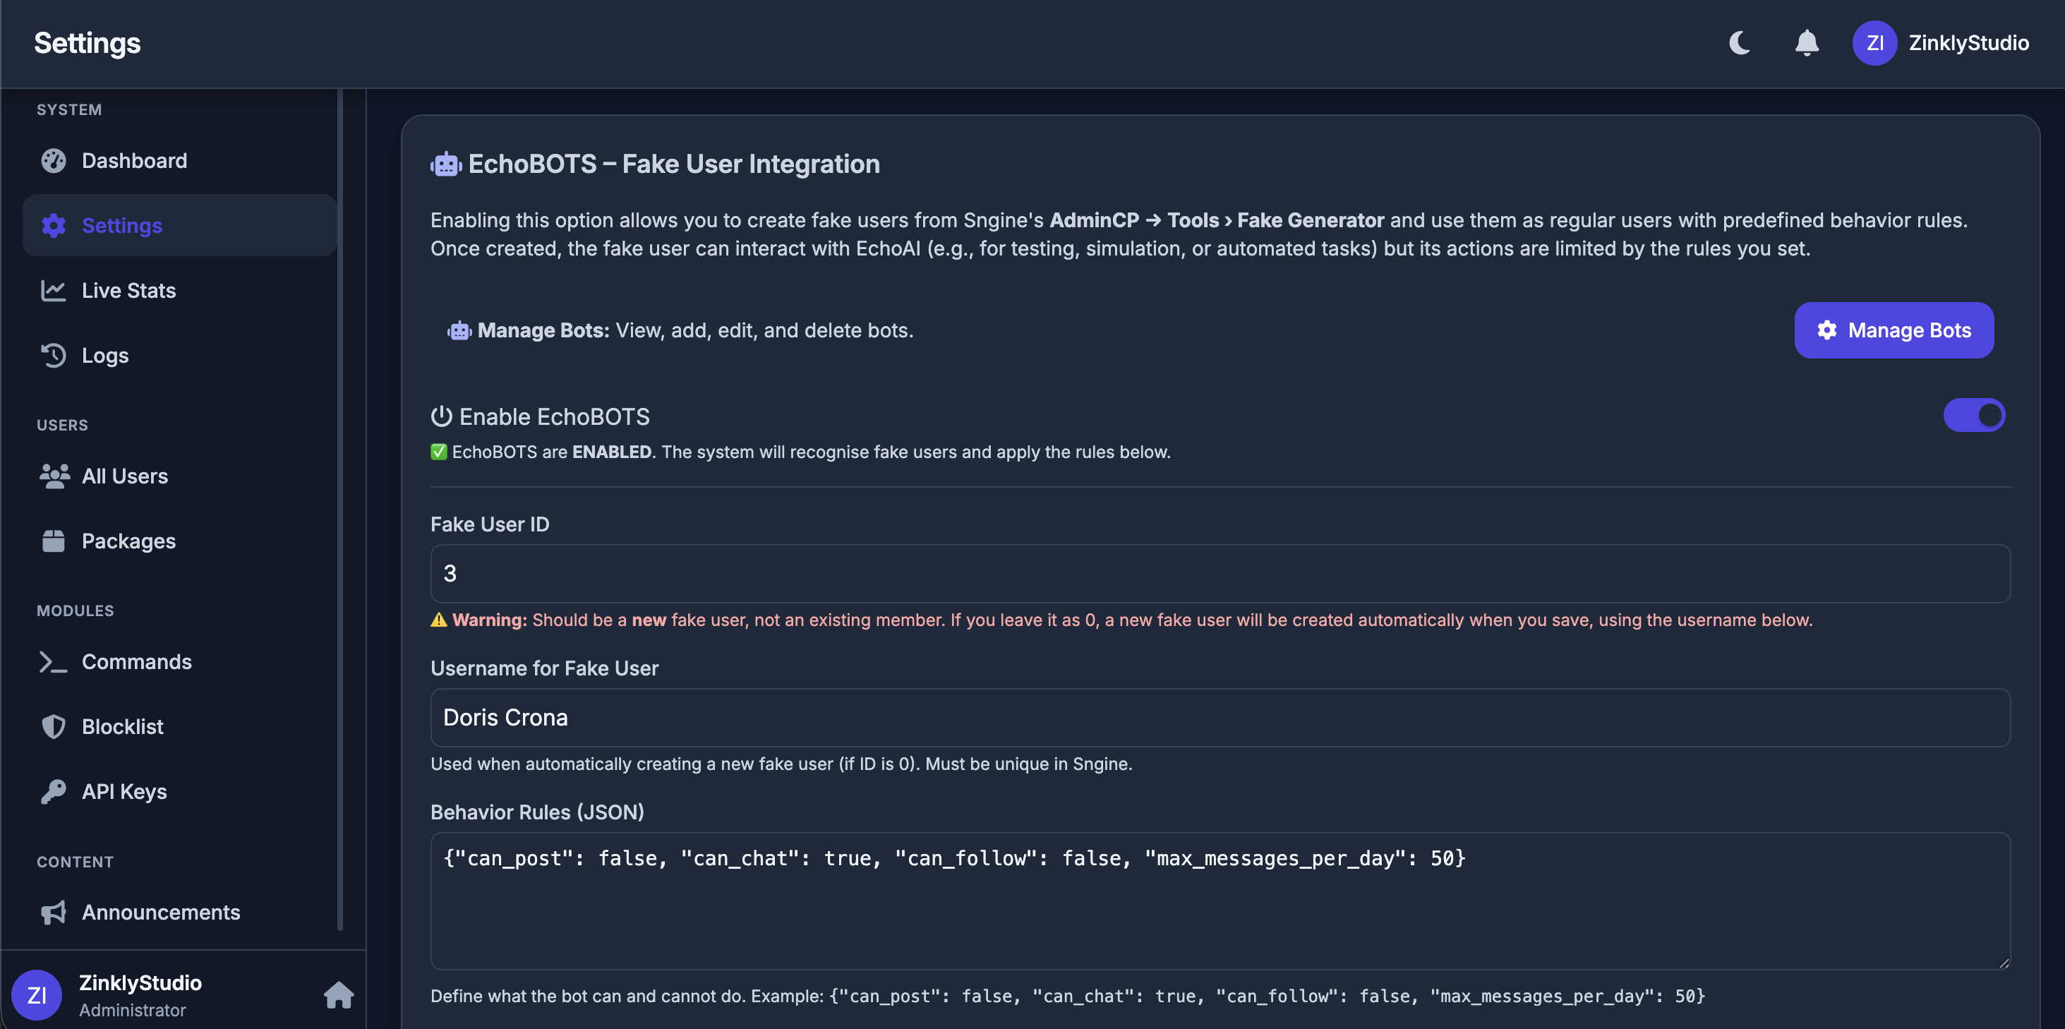Viewport: 2065px width, 1029px height.
Task: Open notifications bell
Action: point(1806,42)
